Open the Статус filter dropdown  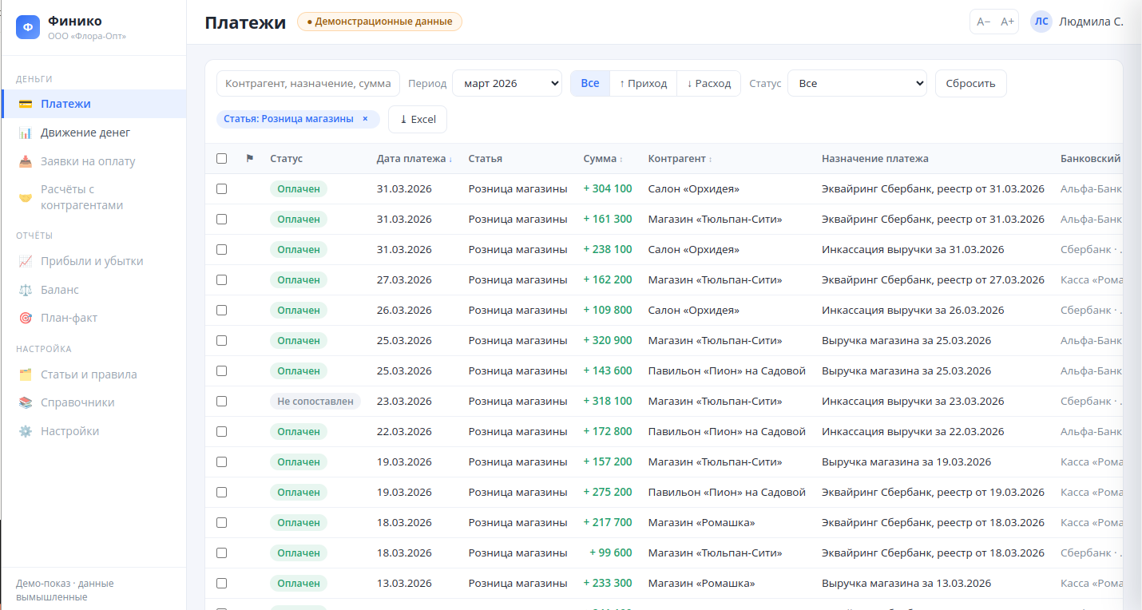tap(857, 83)
